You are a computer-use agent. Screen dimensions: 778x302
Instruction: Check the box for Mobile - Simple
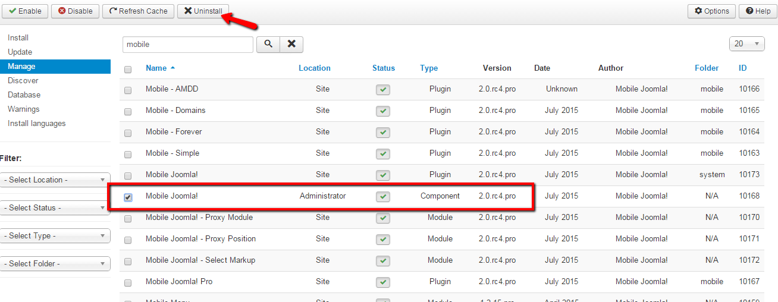pos(128,155)
